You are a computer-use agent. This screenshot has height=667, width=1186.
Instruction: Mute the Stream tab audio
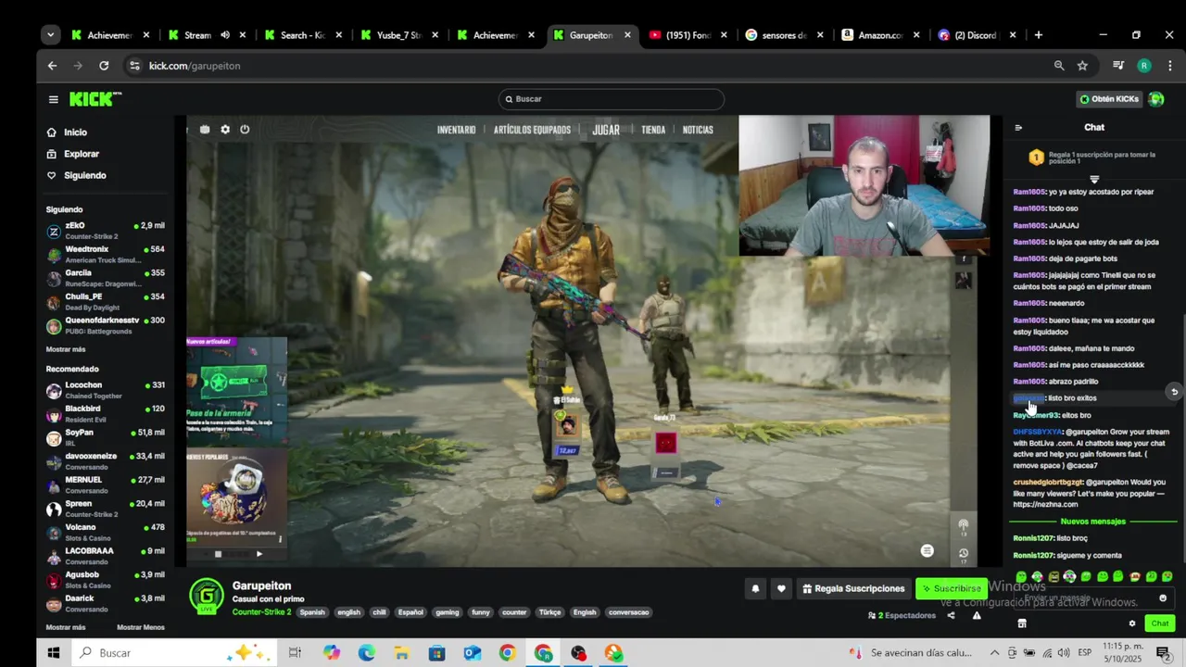[224, 35]
